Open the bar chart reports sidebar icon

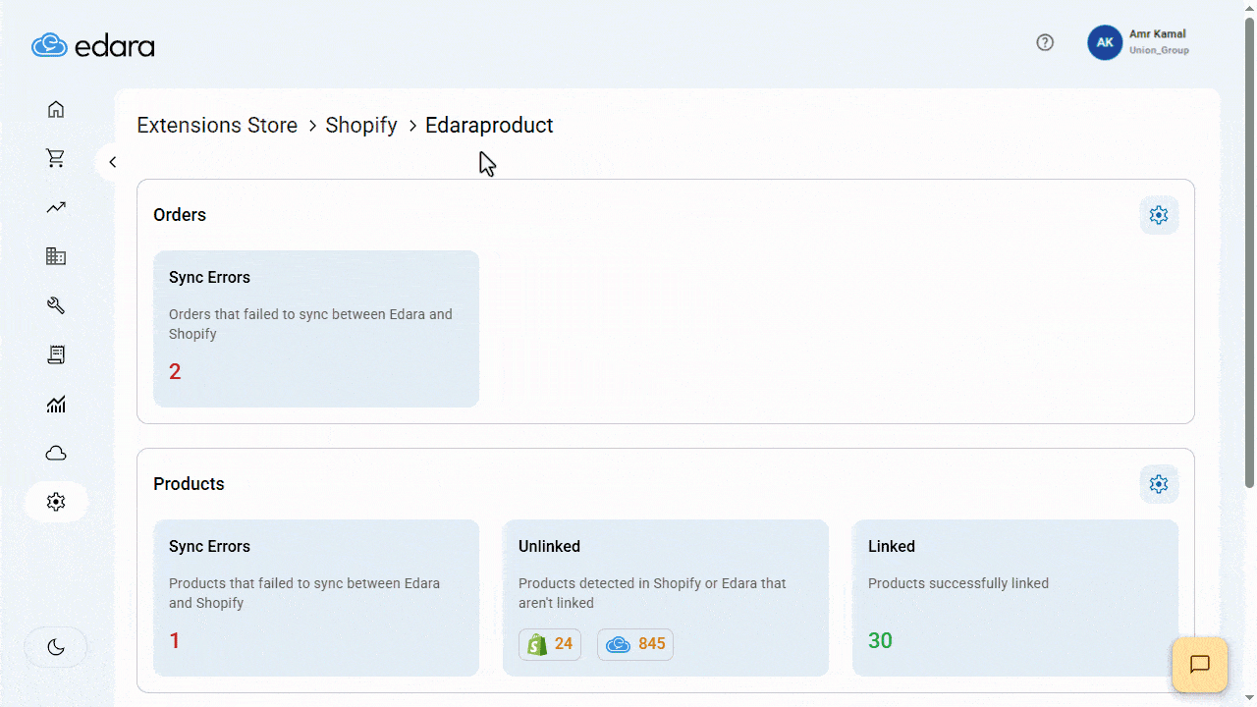tap(56, 404)
